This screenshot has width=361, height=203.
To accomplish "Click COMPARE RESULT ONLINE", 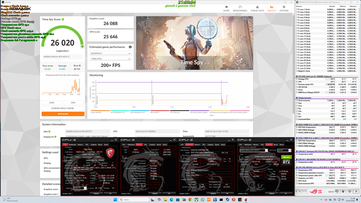I will coord(62,108).
